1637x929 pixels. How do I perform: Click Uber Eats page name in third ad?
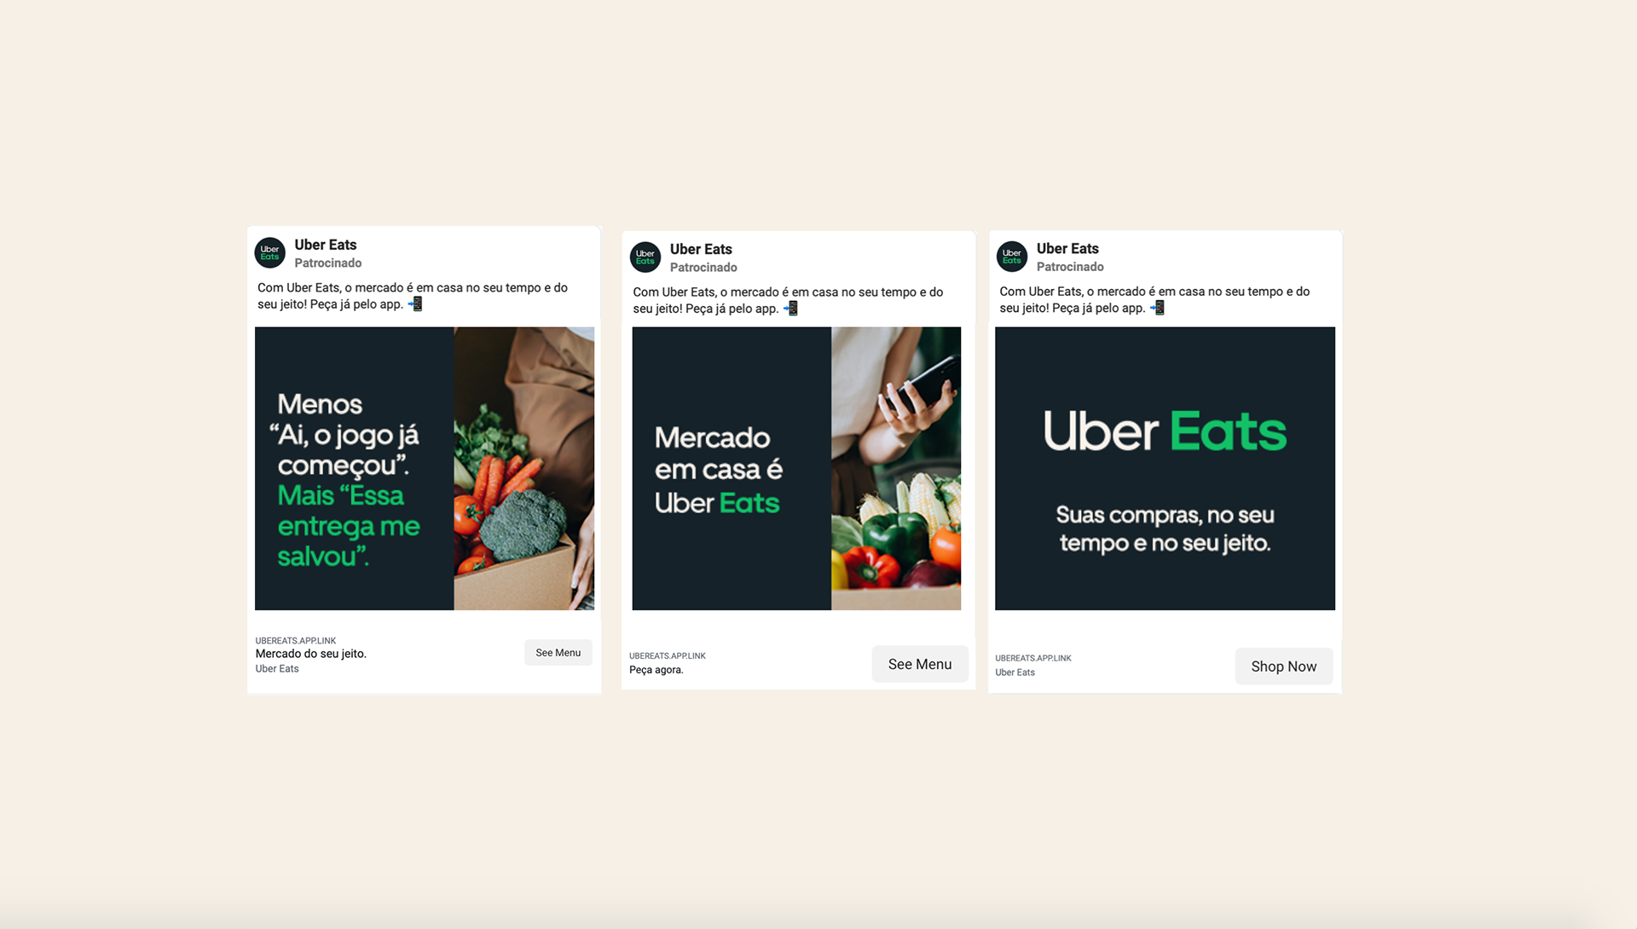(1067, 249)
